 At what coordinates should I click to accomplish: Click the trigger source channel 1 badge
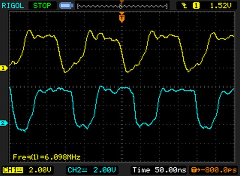196,6
